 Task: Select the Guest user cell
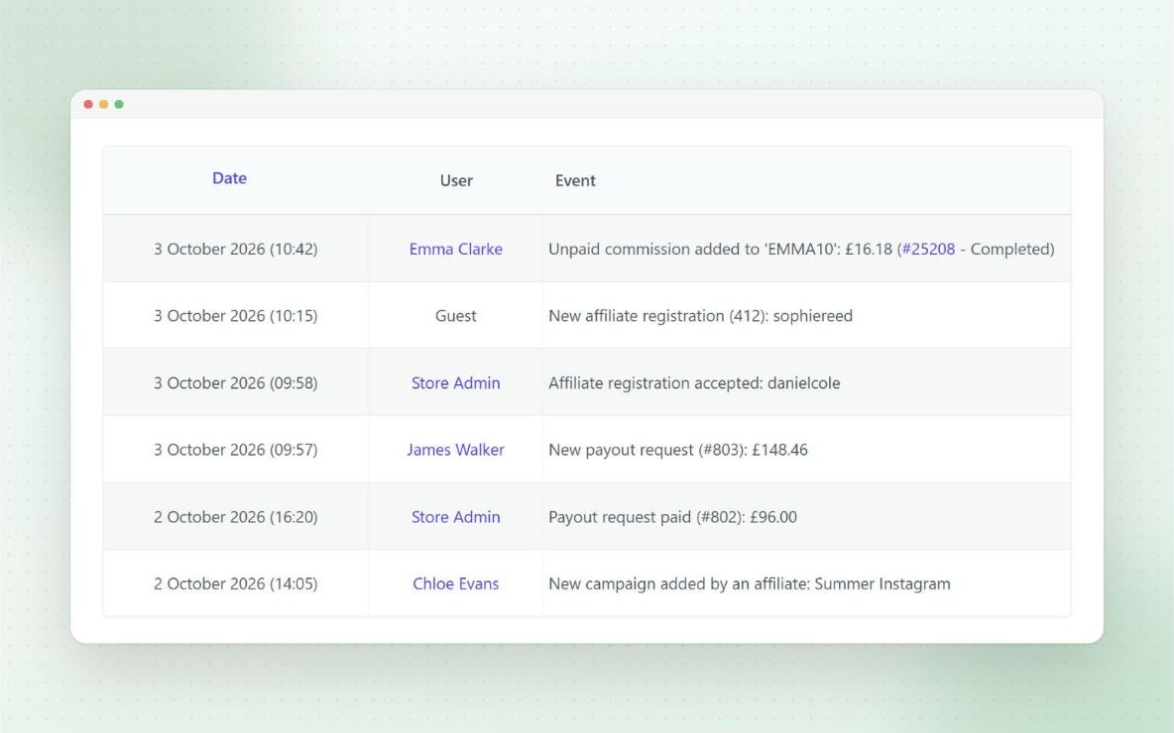coord(455,316)
